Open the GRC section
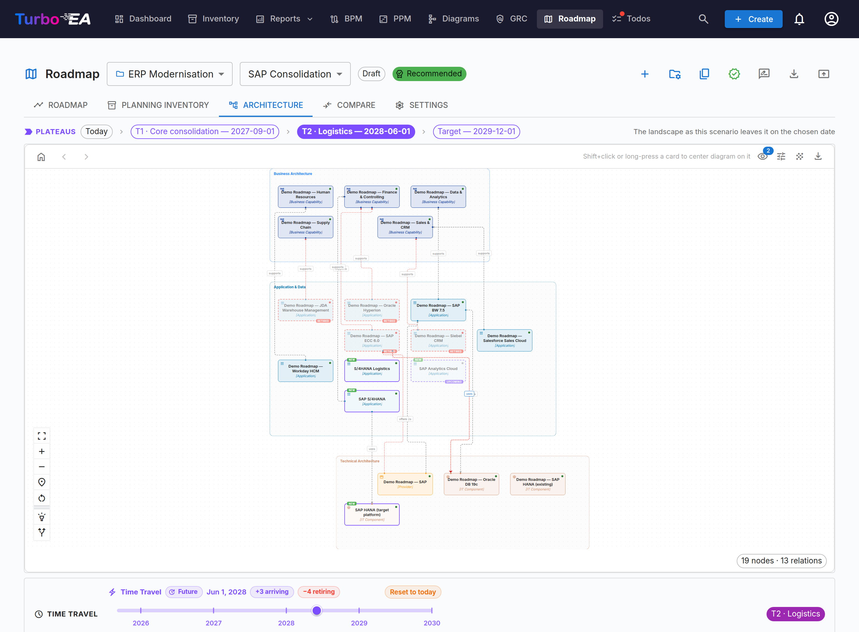The height and width of the screenshot is (632, 859). (x=512, y=19)
